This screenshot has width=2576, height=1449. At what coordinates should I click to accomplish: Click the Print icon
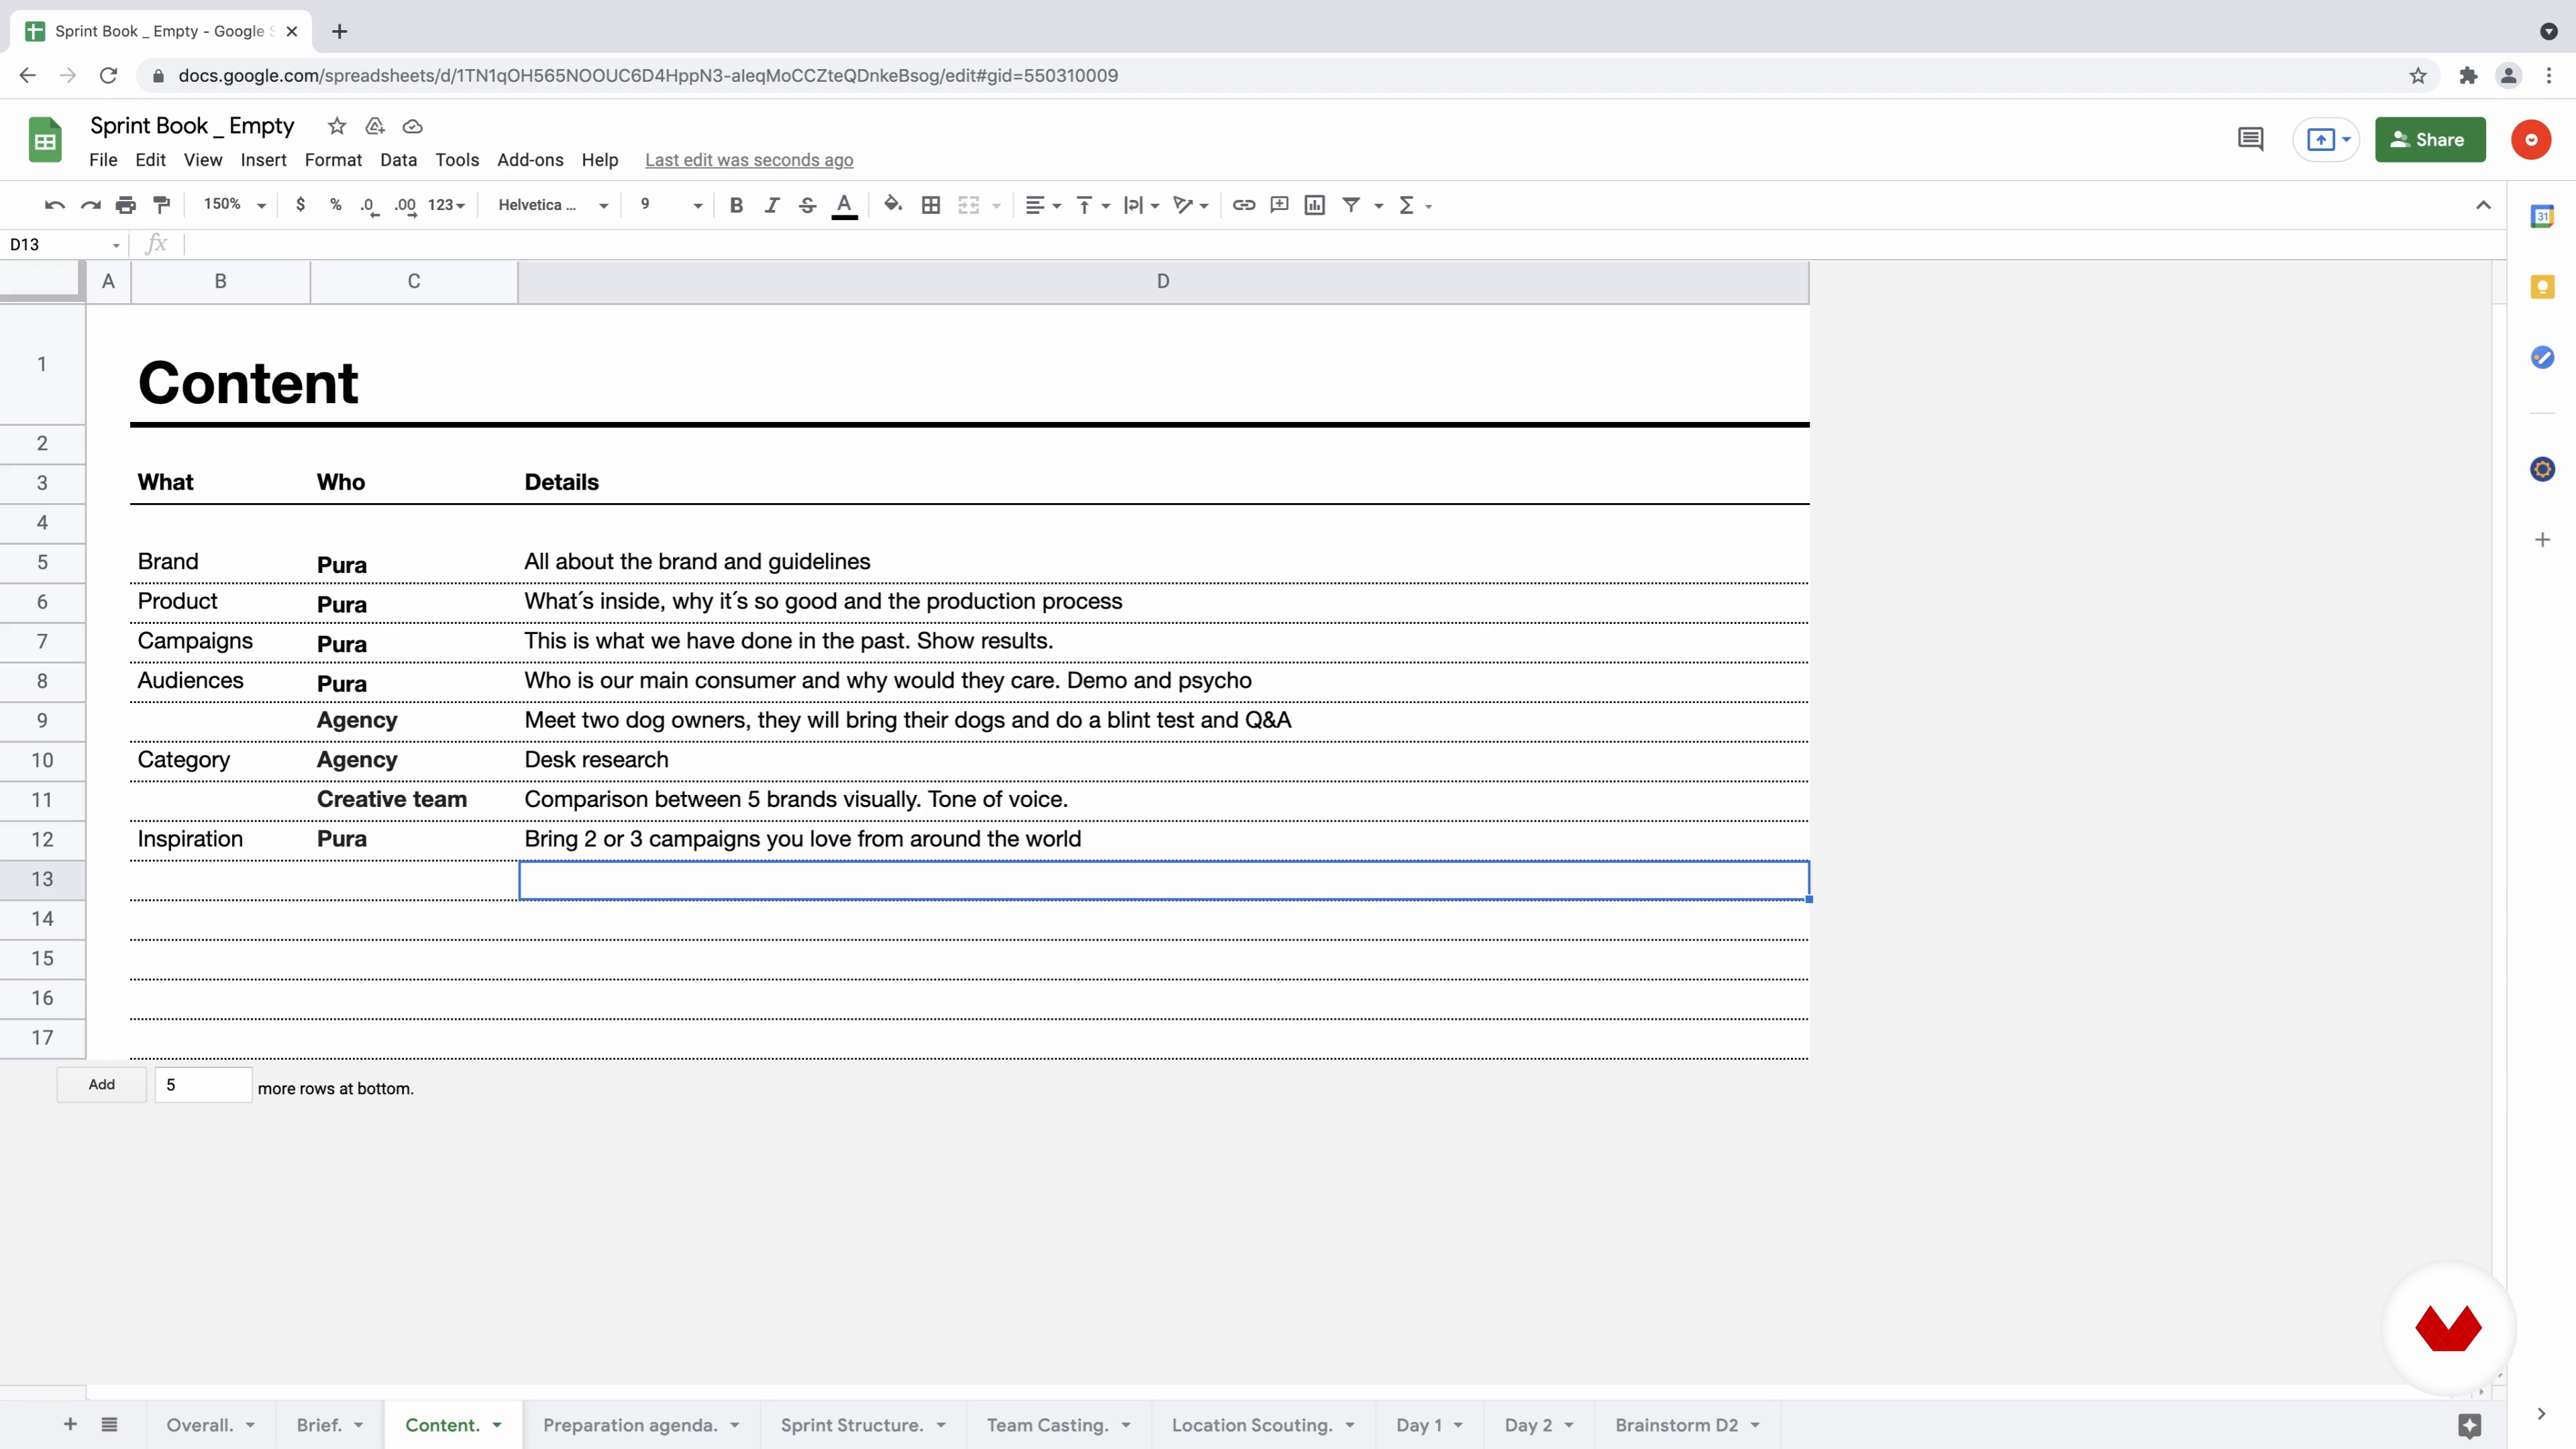point(125,205)
